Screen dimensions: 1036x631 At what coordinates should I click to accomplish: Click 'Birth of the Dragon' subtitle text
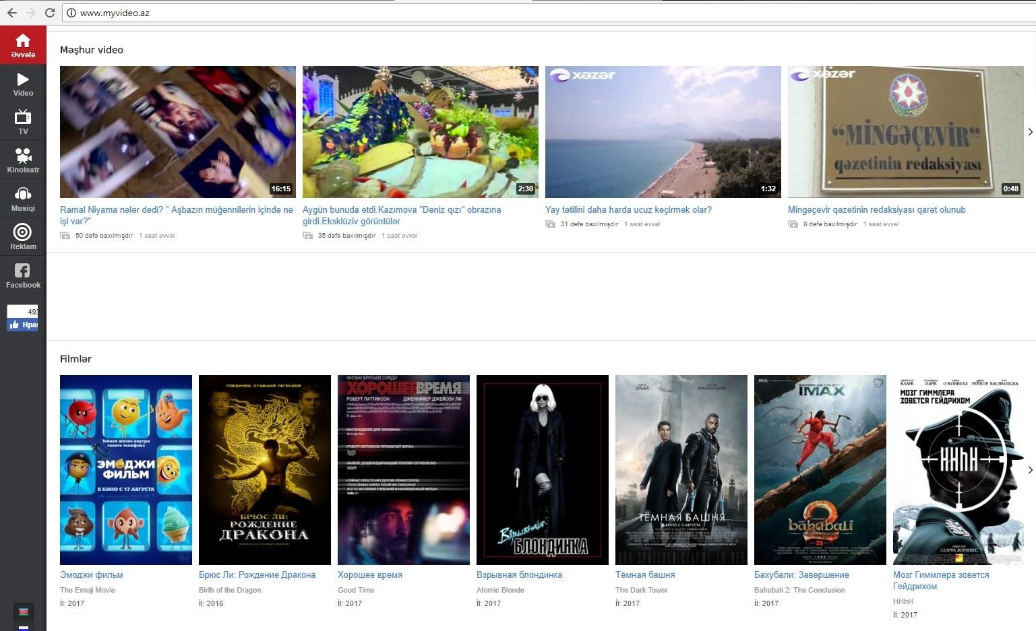(x=230, y=590)
